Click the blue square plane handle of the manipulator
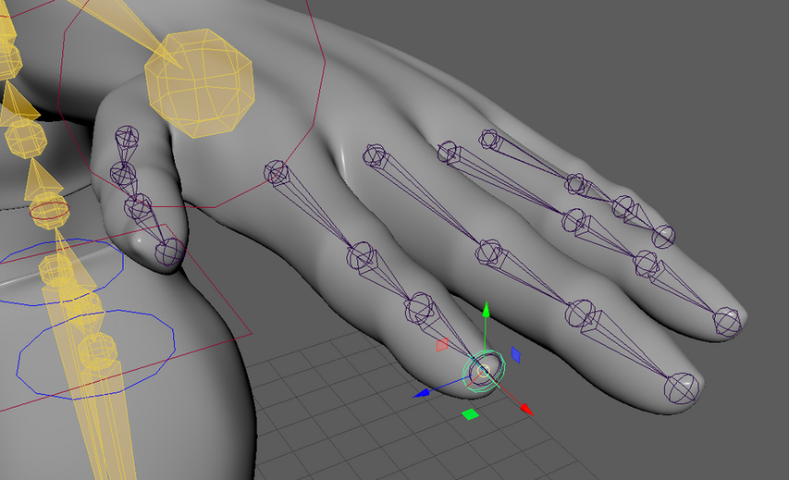The height and width of the screenshot is (480, 789). (x=516, y=354)
